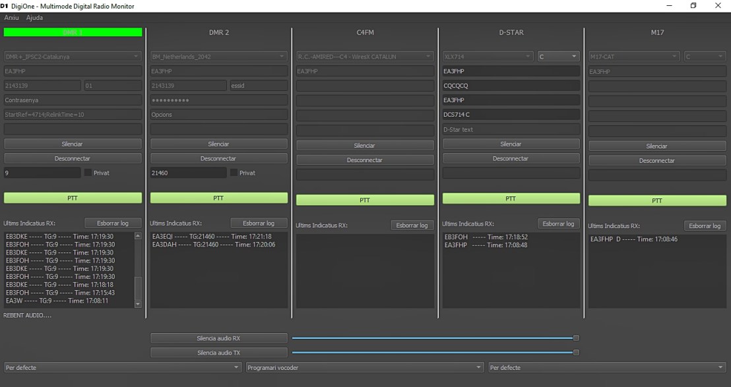Enable the Privat checkbox under DMR 2
Image resolution: width=731 pixels, height=387 pixels.
tap(234, 173)
